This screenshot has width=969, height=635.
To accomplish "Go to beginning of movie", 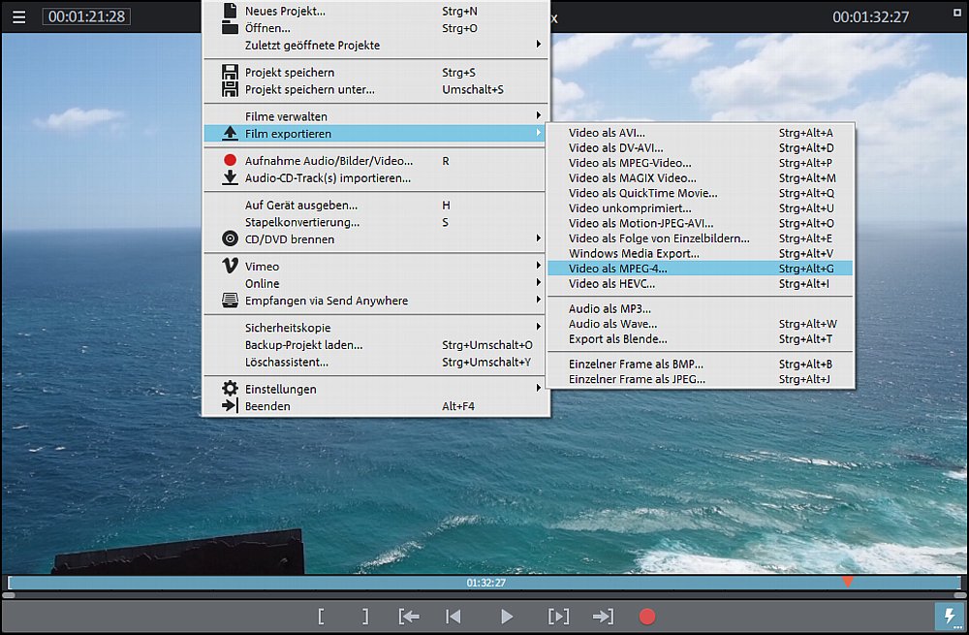I will click(453, 617).
